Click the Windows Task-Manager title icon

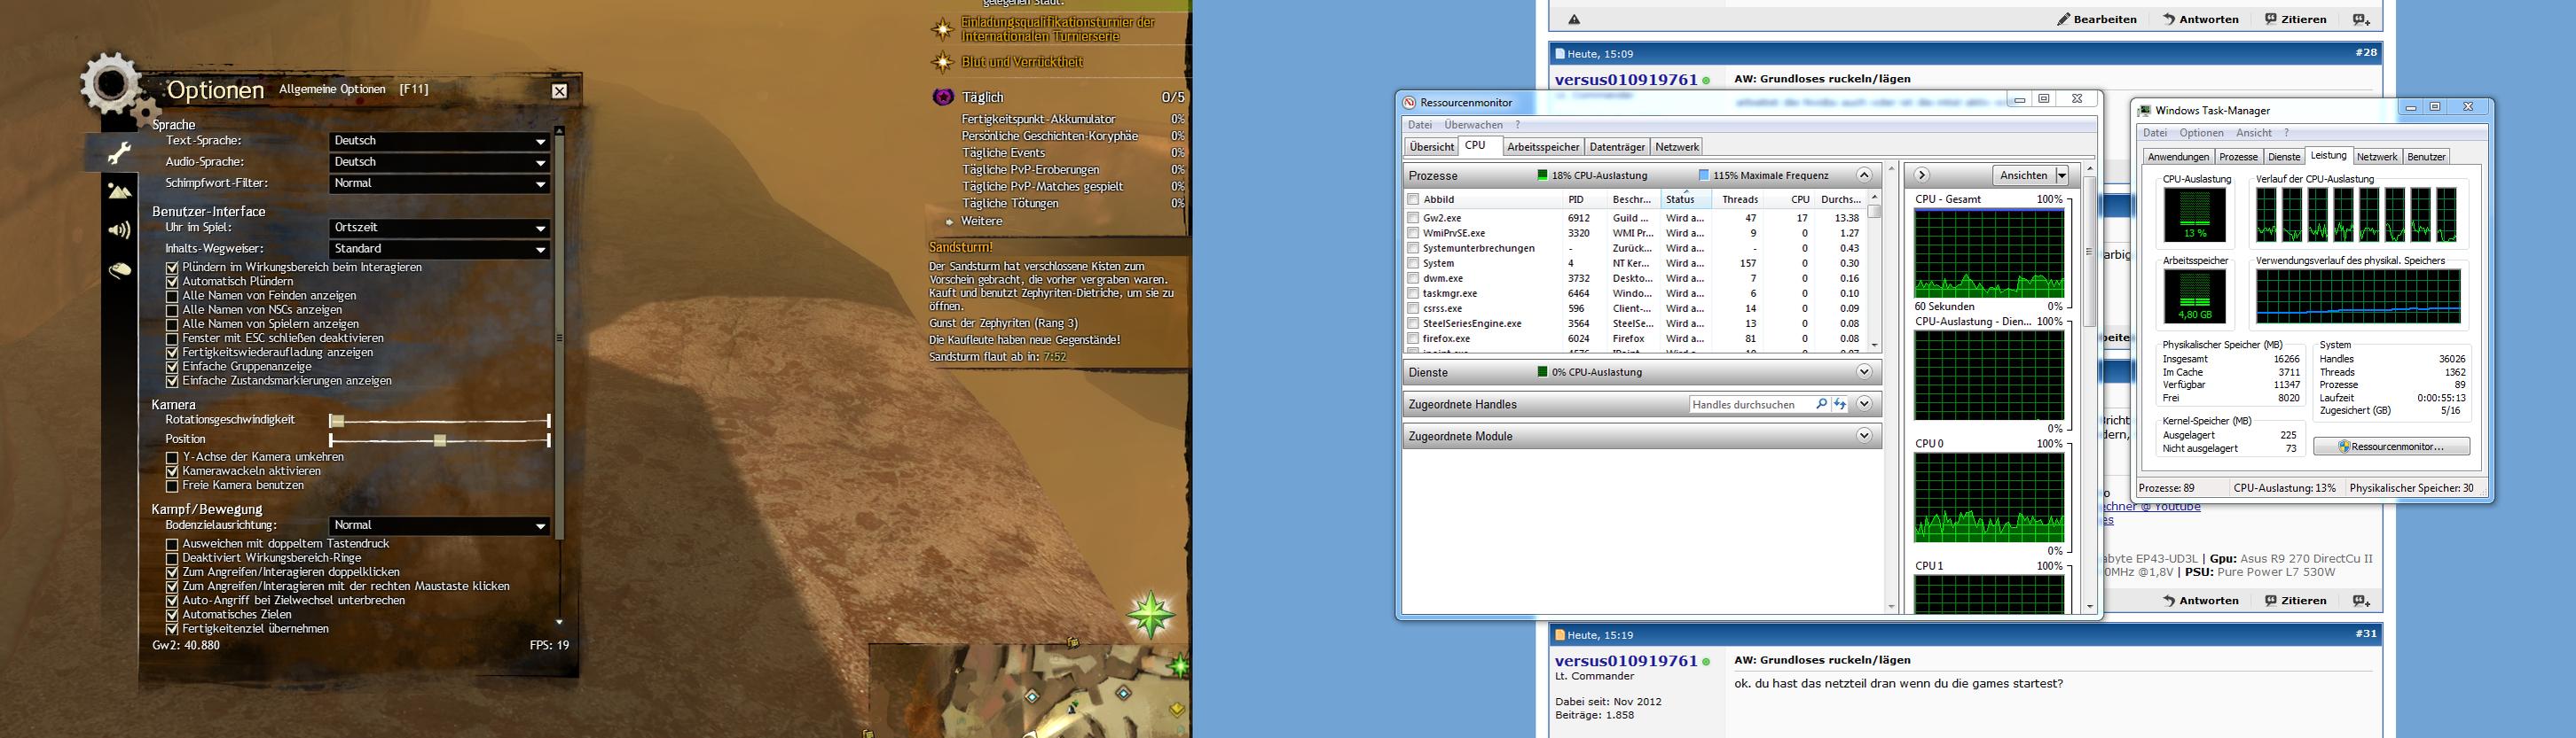2145,111
